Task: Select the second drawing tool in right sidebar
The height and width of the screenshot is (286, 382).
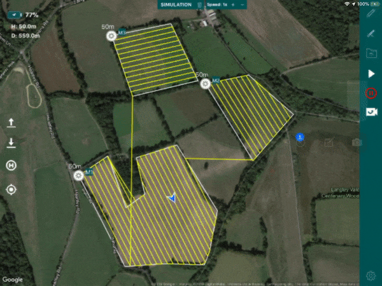Action: (x=371, y=33)
